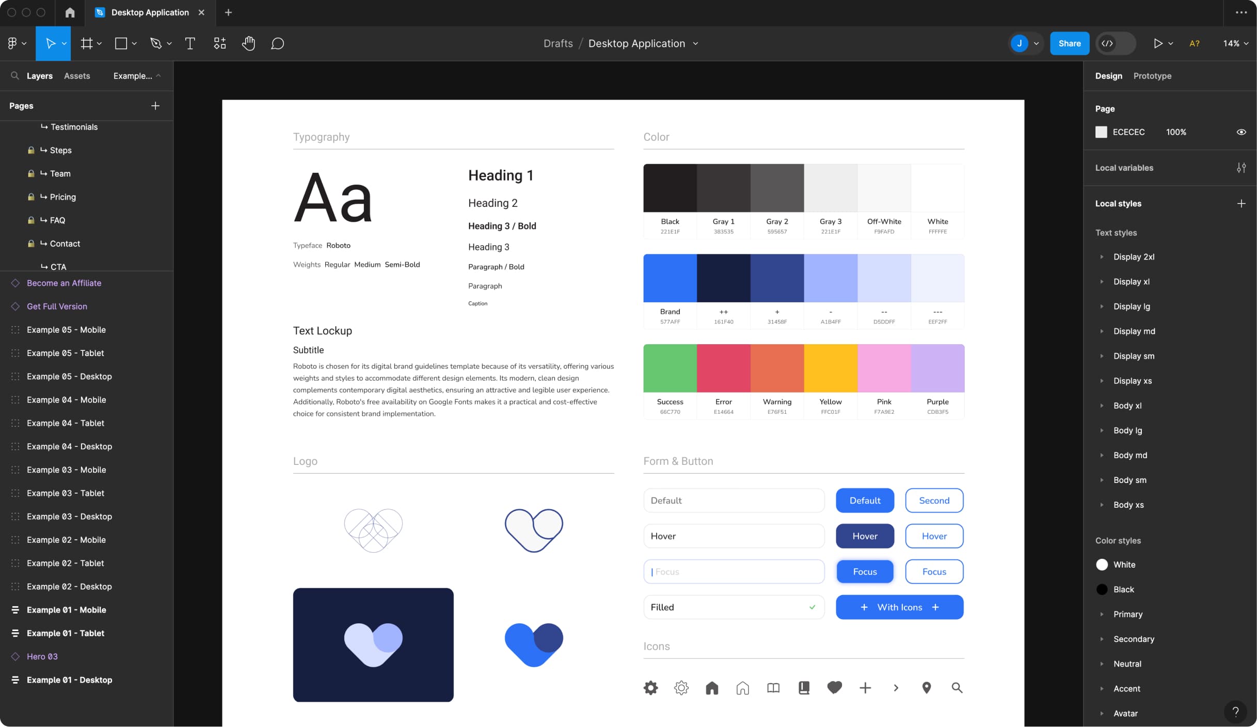Click the With Icons button on canvas
This screenshot has height=727, width=1257.
point(899,607)
